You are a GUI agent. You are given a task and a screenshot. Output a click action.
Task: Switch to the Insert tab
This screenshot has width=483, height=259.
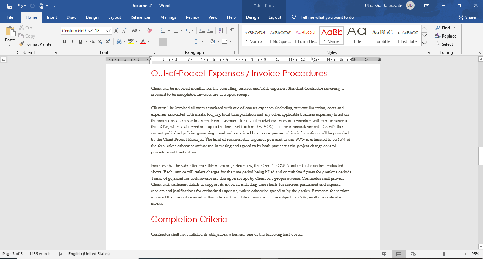tap(52, 17)
